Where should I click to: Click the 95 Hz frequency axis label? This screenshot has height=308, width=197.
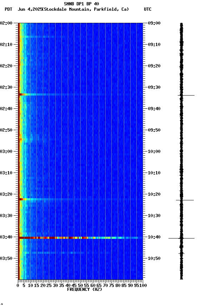click(136, 286)
